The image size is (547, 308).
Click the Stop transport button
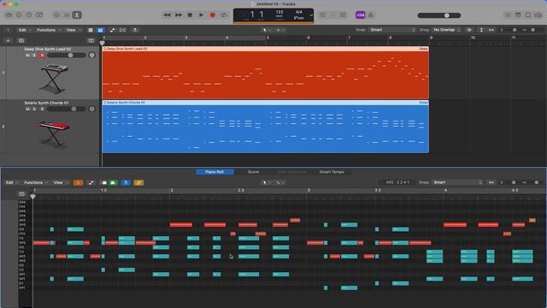tap(190, 15)
